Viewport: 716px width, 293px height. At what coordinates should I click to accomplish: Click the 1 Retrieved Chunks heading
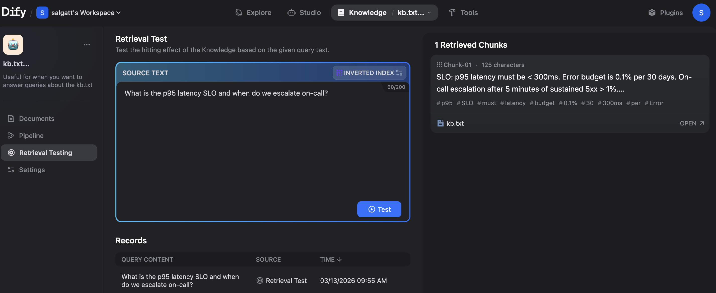pyautogui.click(x=471, y=45)
